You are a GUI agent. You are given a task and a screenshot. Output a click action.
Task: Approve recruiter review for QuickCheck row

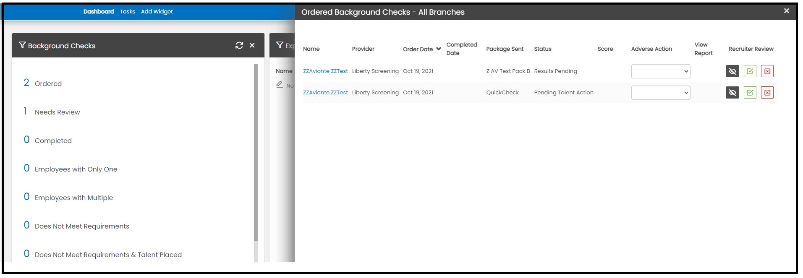(750, 93)
